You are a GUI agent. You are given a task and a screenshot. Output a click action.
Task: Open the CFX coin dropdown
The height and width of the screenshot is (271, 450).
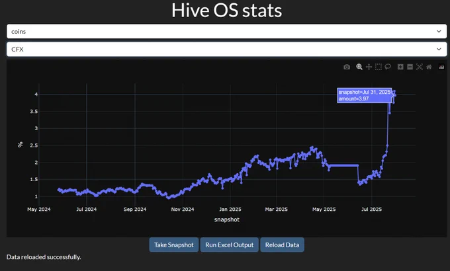pyautogui.click(x=227, y=49)
